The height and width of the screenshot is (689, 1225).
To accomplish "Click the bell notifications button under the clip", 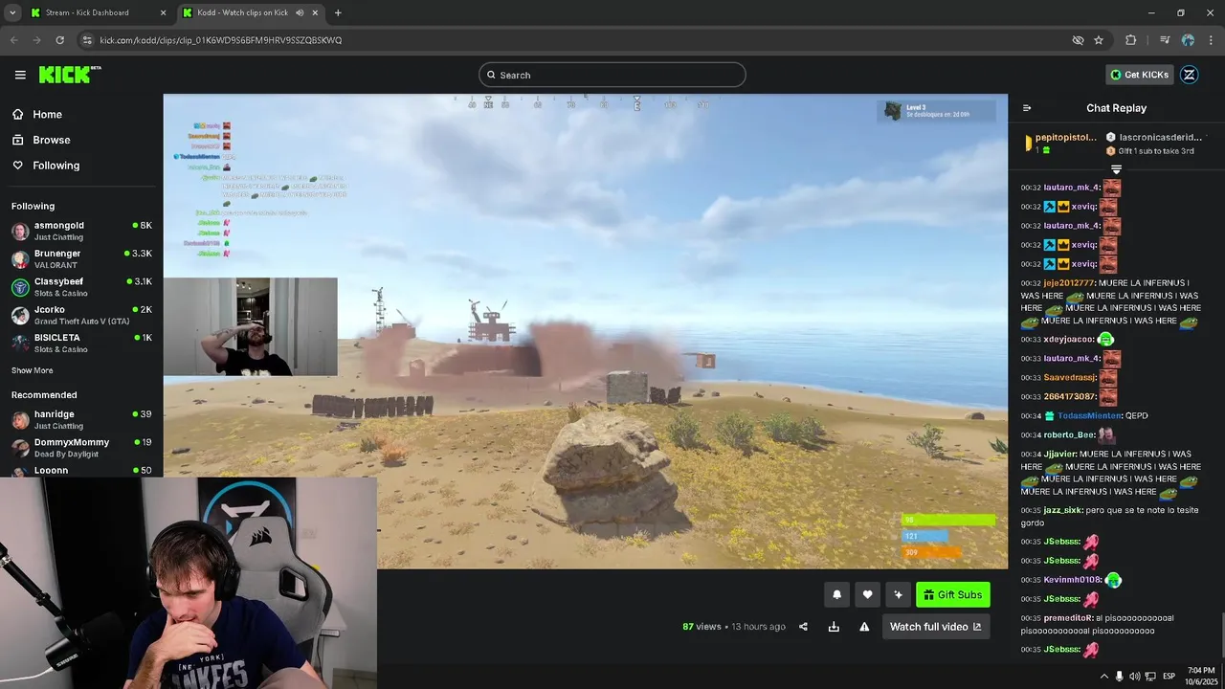I will click(x=836, y=594).
